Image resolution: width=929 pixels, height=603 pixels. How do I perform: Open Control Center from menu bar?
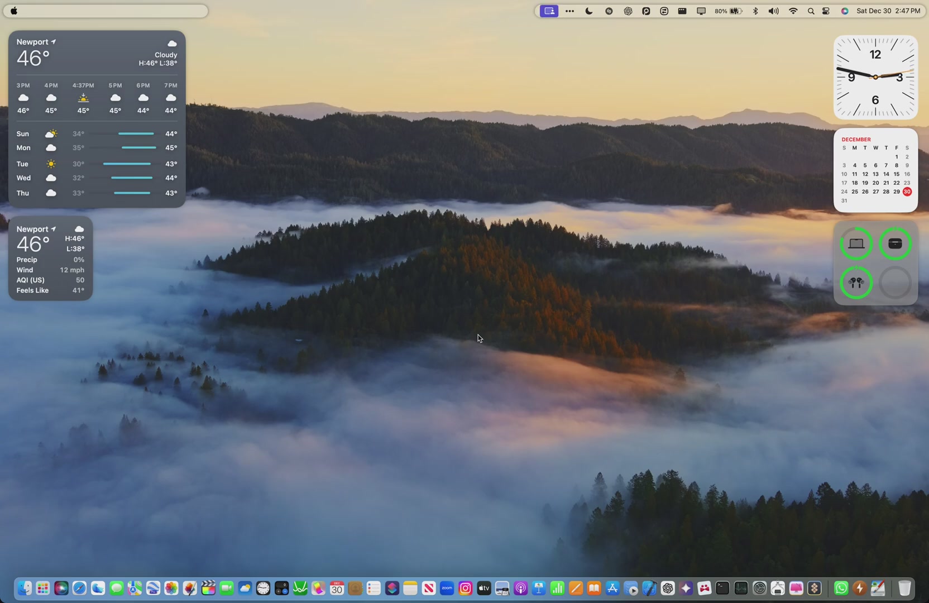(826, 11)
